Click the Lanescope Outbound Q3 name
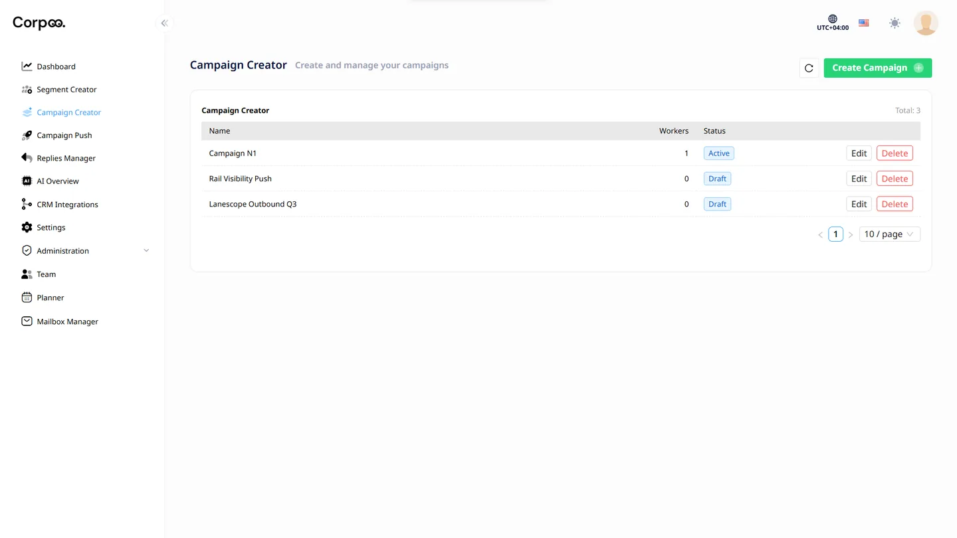The width and height of the screenshot is (957, 538). point(253,204)
